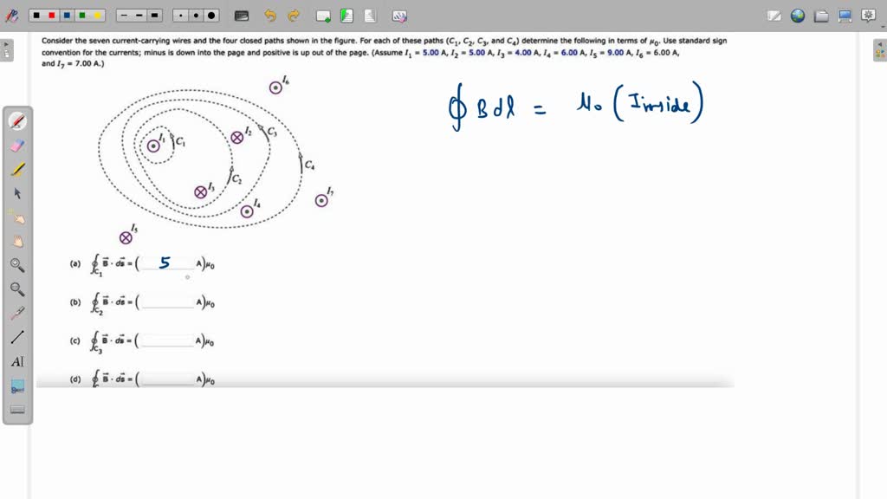Toggle the on-screen keyboard in tool palette
Viewport: 887px width, 499px height.
click(x=17, y=409)
